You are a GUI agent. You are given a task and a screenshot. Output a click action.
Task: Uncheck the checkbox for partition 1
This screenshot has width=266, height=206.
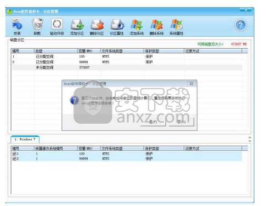14,153
